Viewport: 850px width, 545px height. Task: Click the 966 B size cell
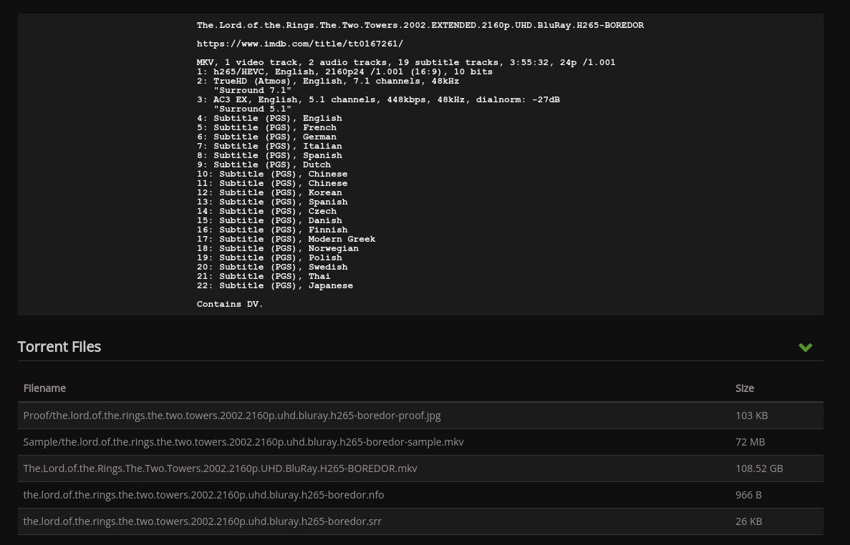[748, 495]
